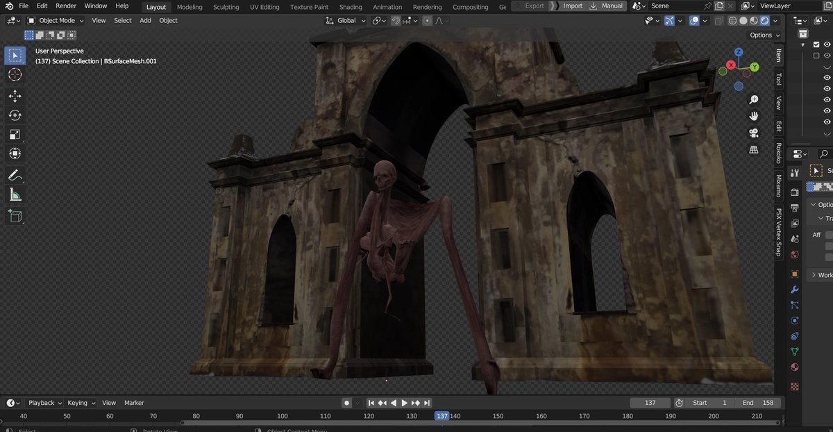Jump to the end frame
This screenshot has height=432, width=833.
[427, 403]
